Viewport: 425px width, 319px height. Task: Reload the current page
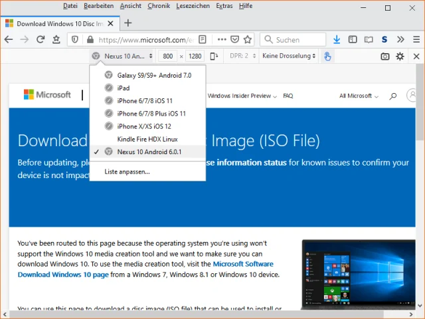[41, 40]
